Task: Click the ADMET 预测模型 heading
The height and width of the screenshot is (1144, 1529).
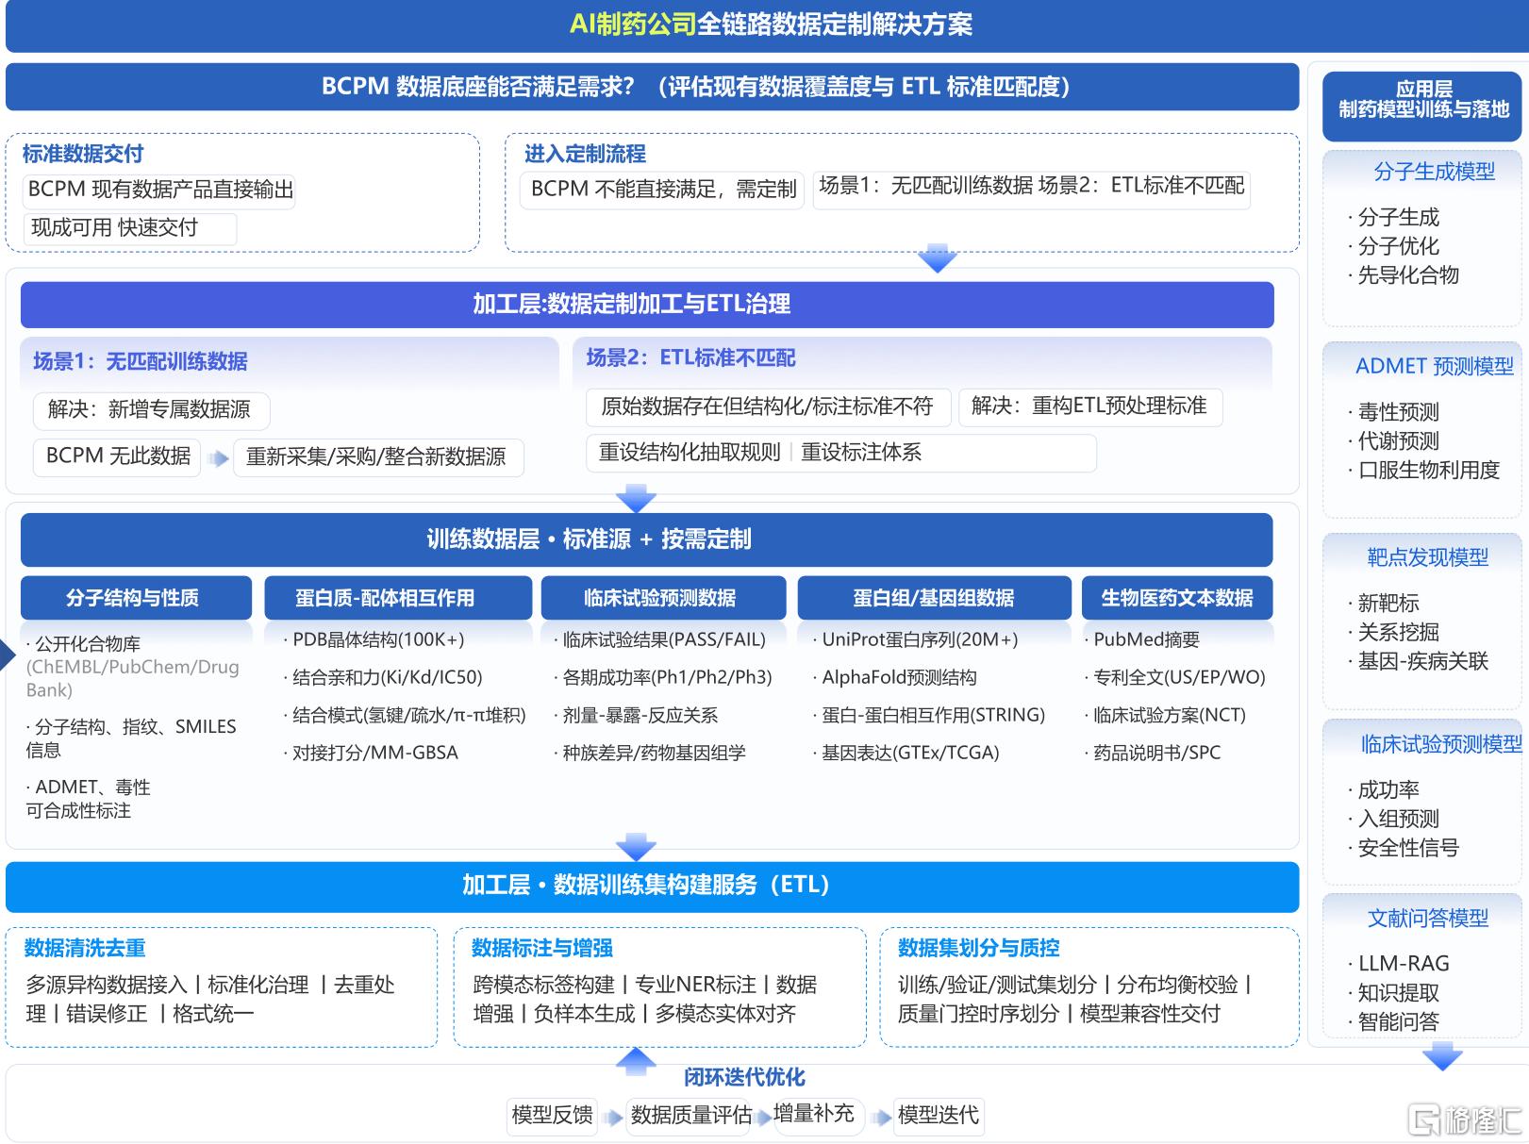Action: [1434, 366]
